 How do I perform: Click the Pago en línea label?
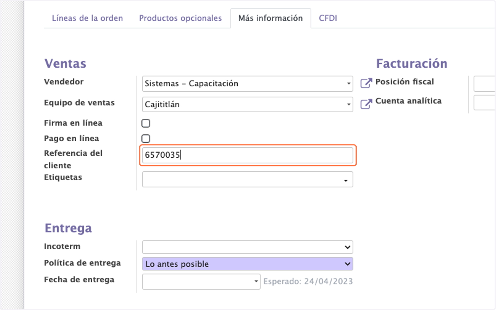72,139
